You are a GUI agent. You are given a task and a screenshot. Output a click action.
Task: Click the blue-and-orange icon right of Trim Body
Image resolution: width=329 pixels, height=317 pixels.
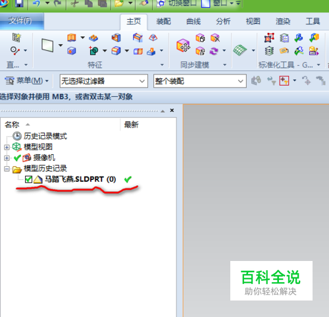(151, 51)
